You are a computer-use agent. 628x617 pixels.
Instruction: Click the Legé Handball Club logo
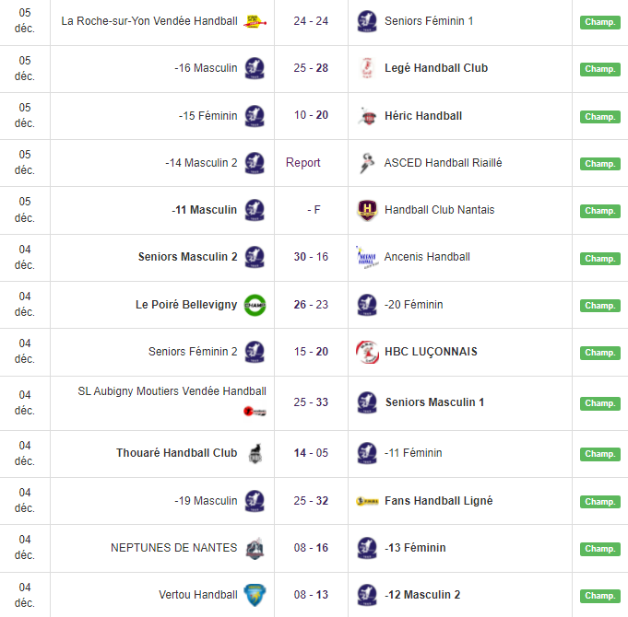[x=367, y=68]
